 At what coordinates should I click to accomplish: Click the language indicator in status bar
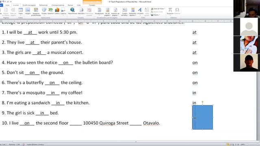35,144
